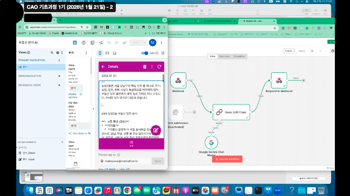Click the AppSheet preview eye icon in toolbar
The width and height of the screenshot is (350, 196).
point(75,43)
